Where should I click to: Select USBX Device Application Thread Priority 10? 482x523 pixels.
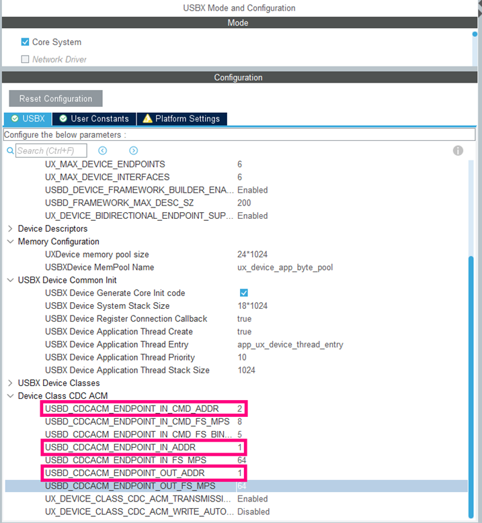pos(242,357)
